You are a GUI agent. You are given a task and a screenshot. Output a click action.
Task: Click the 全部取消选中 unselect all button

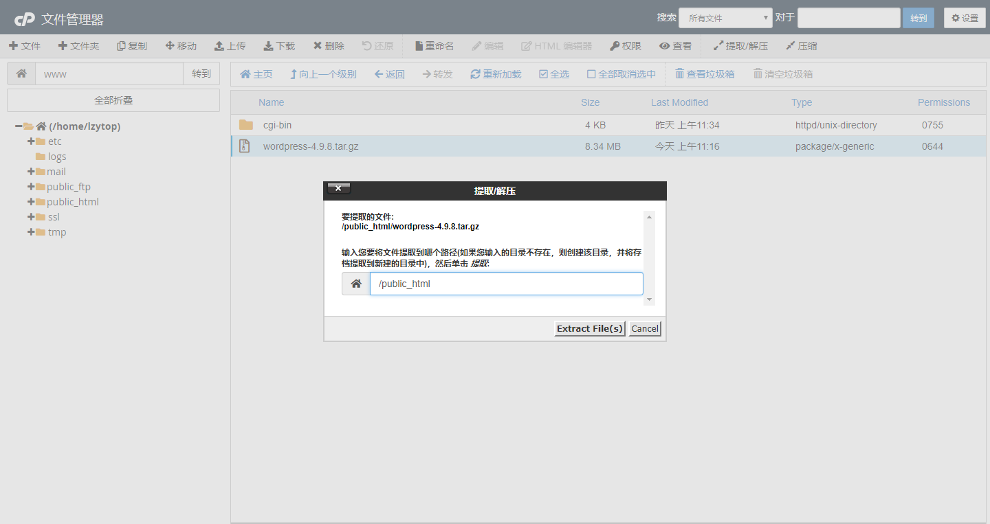[621, 74]
